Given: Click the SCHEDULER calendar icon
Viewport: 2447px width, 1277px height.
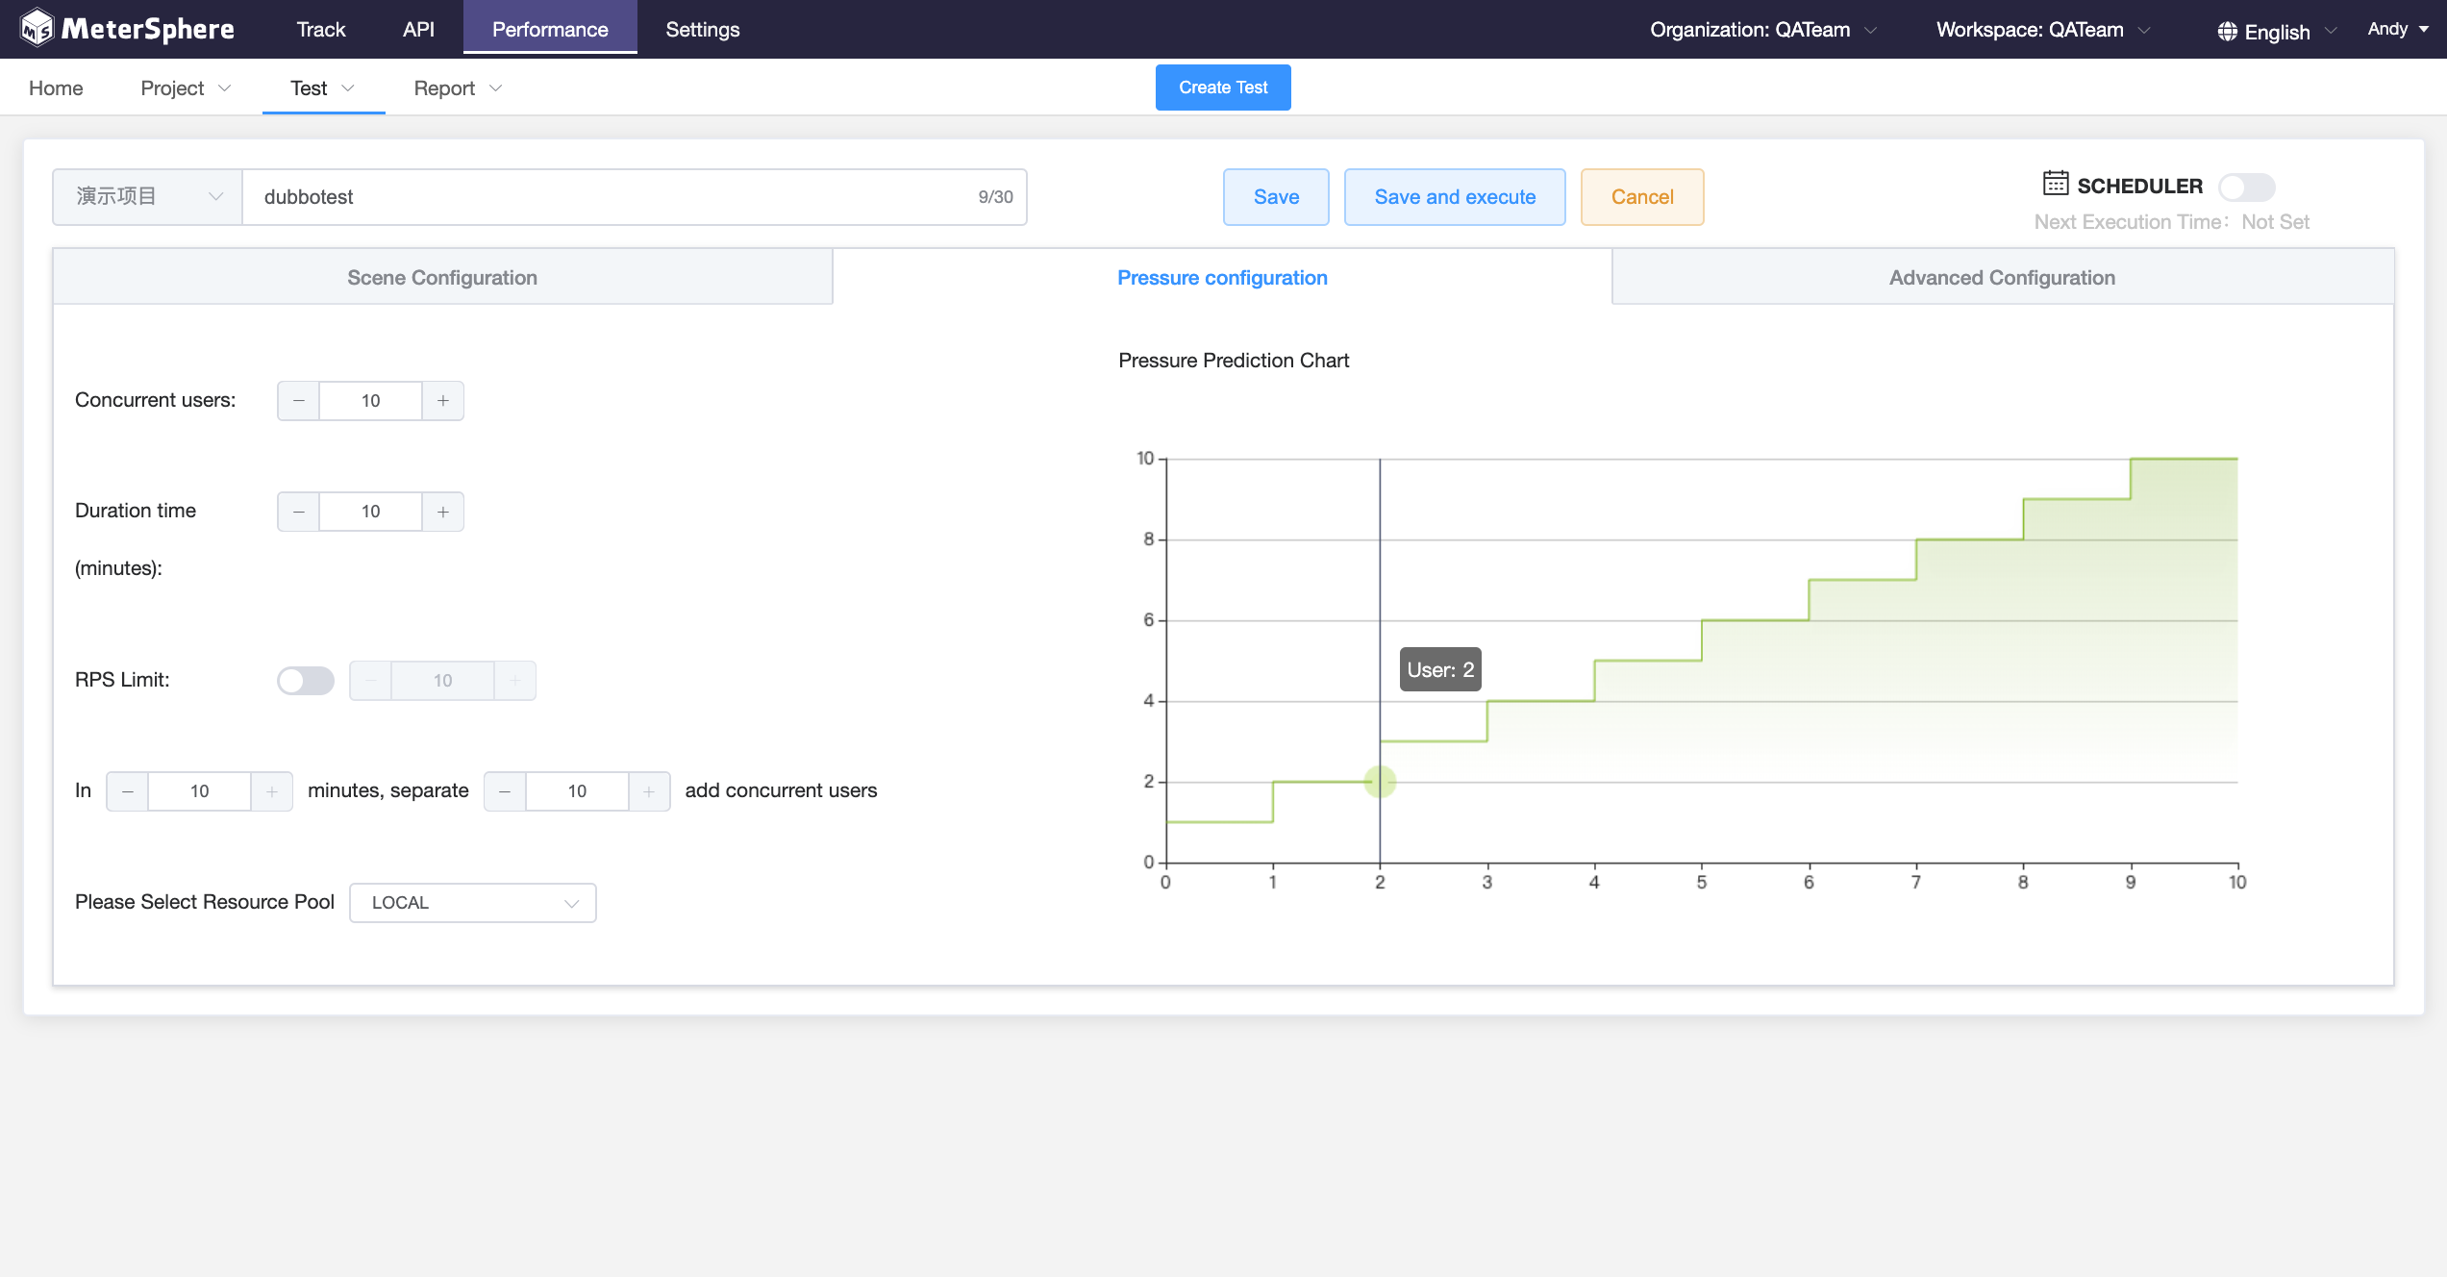Looking at the screenshot, I should click(x=2054, y=185).
